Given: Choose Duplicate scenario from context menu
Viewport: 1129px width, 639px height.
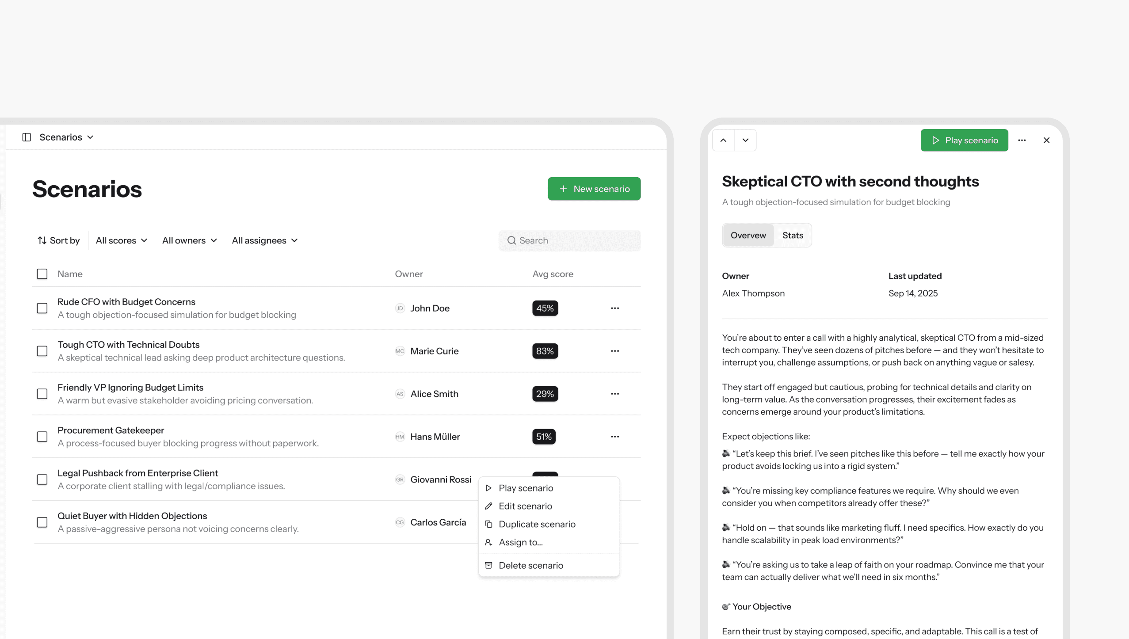Looking at the screenshot, I should pos(537,524).
